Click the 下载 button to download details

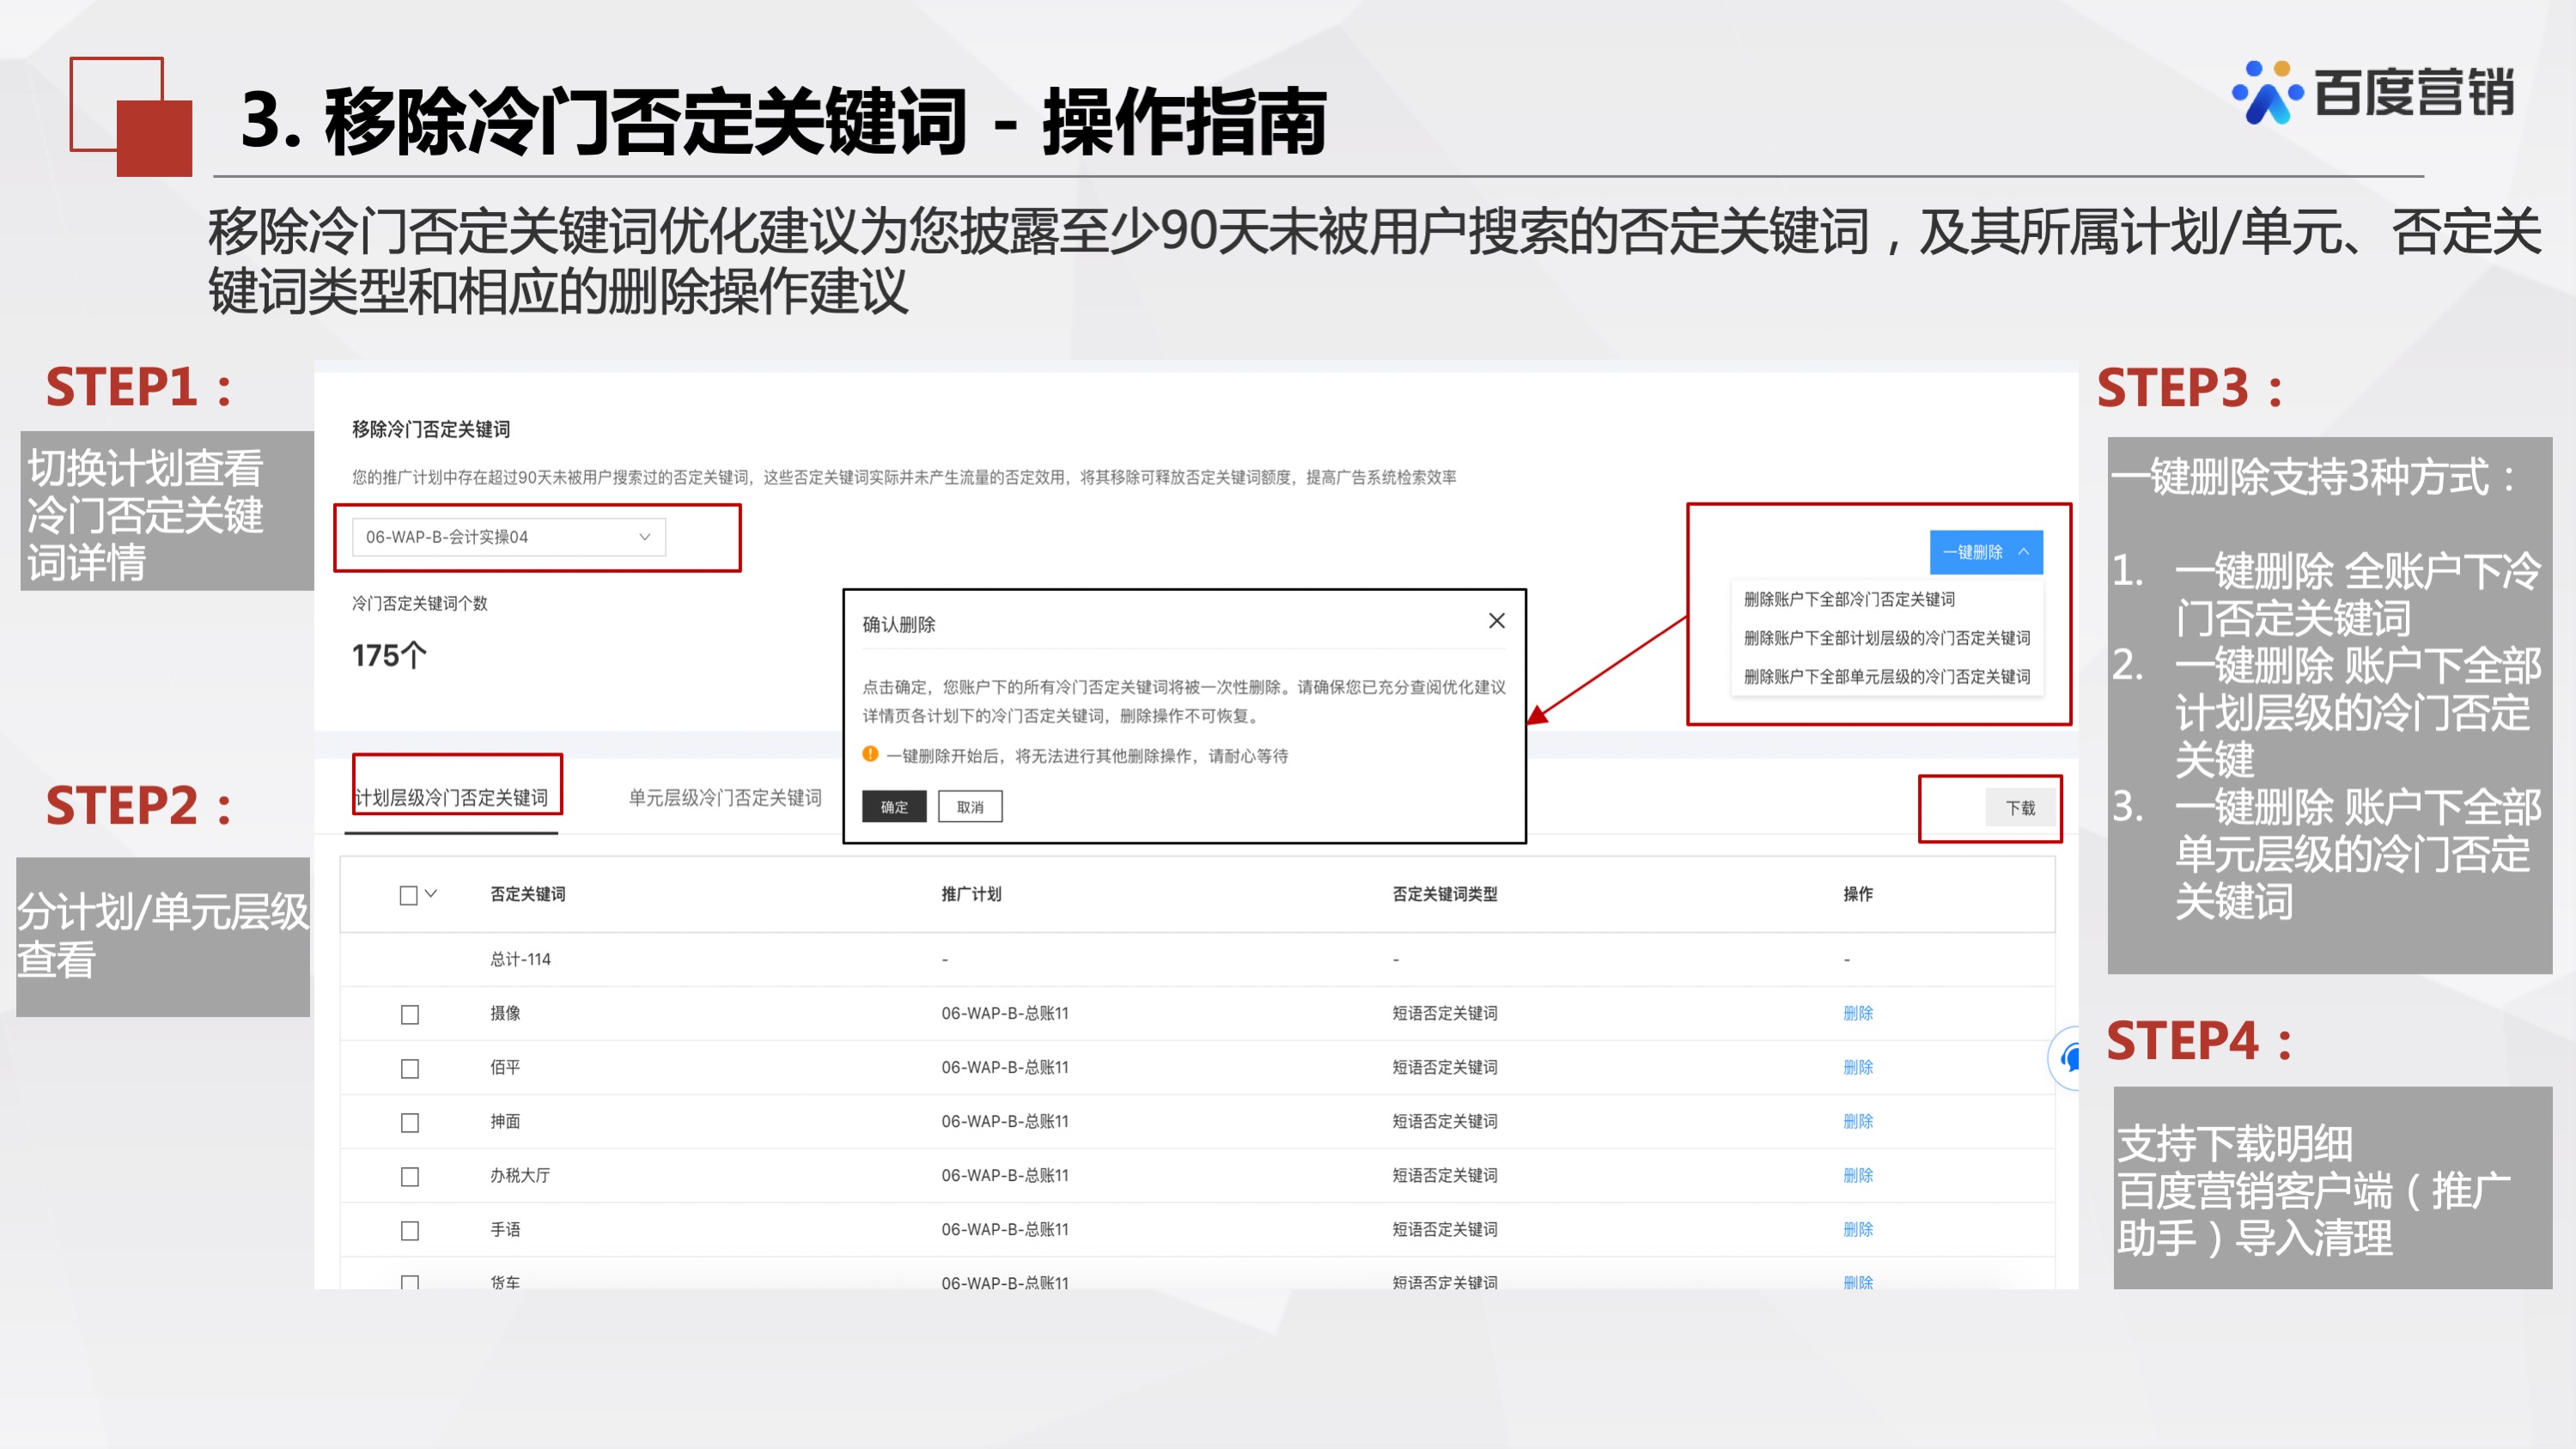2021,808
